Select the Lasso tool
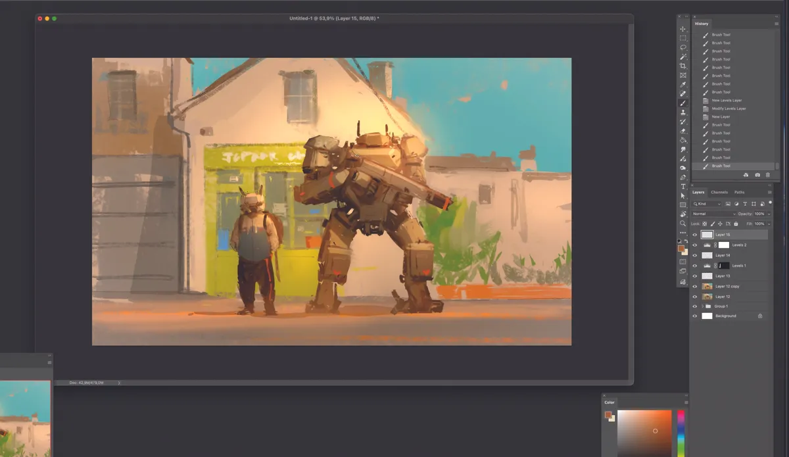The height and width of the screenshot is (457, 789). point(682,47)
